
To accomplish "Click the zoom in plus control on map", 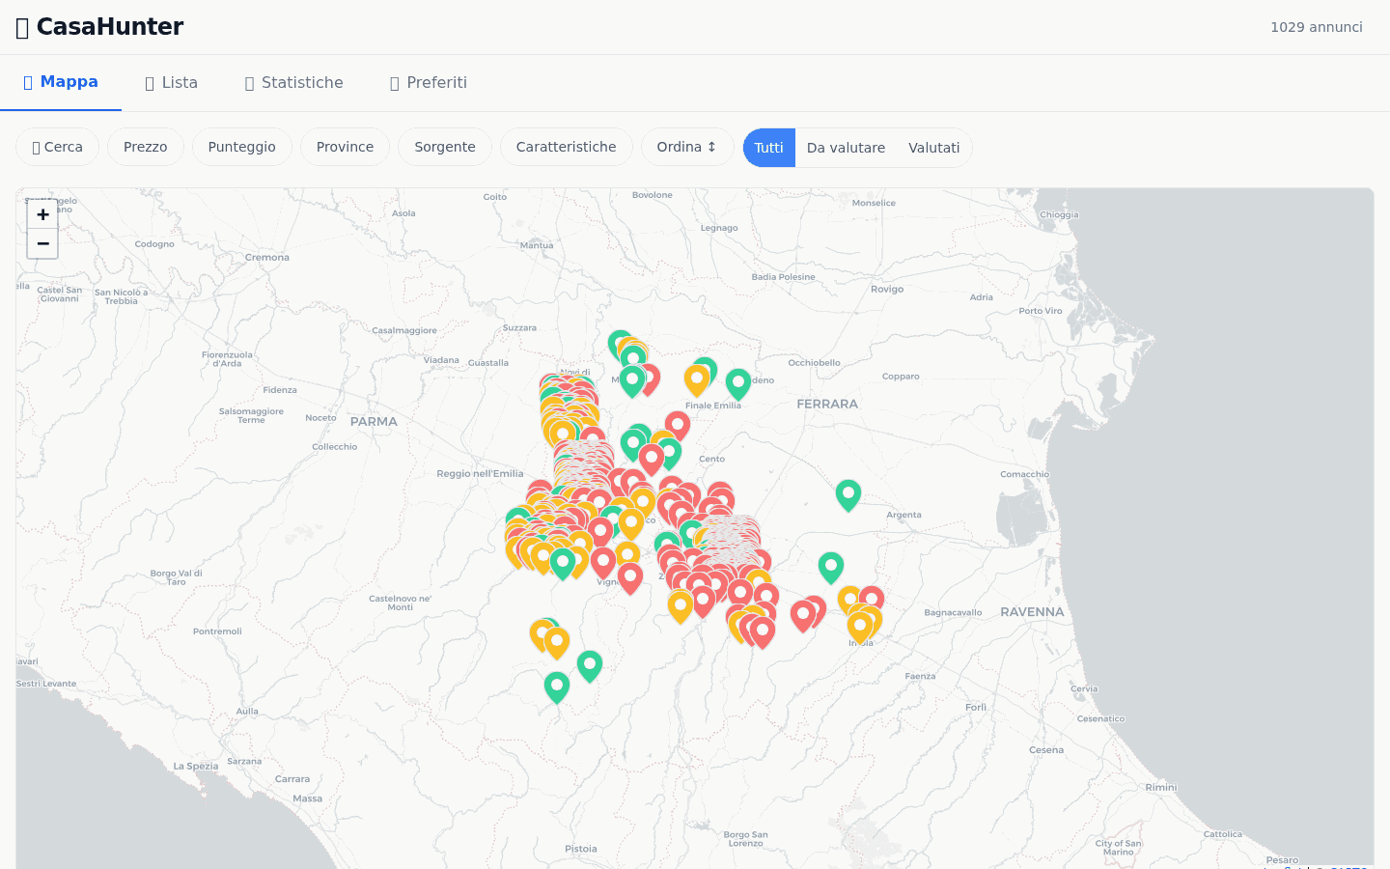I will [42, 214].
